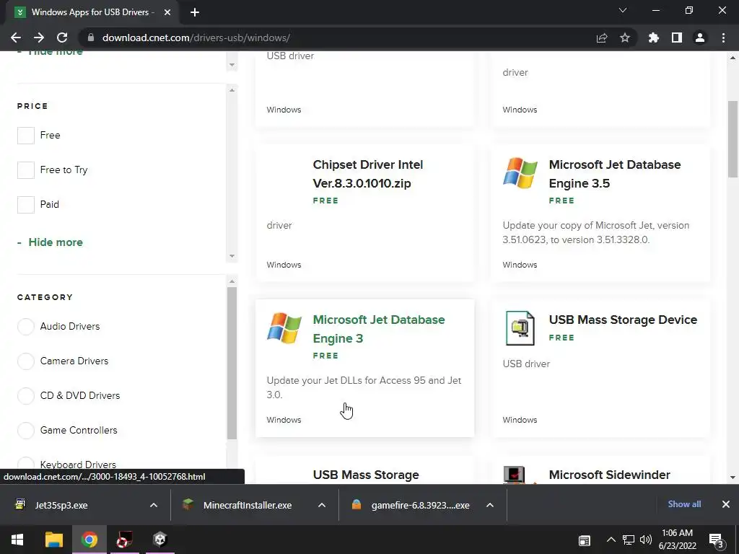Open the taskbar clock and date
The width and height of the screenshot is (739, 554).
point(677,540)
